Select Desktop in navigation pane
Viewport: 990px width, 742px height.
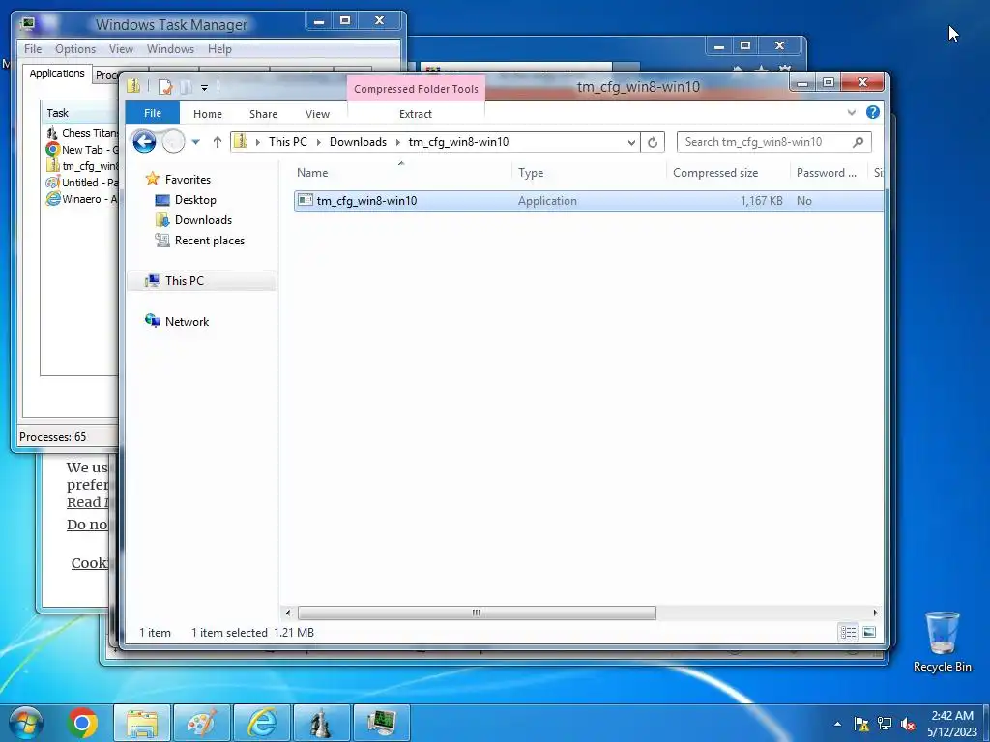click(195, 199)
